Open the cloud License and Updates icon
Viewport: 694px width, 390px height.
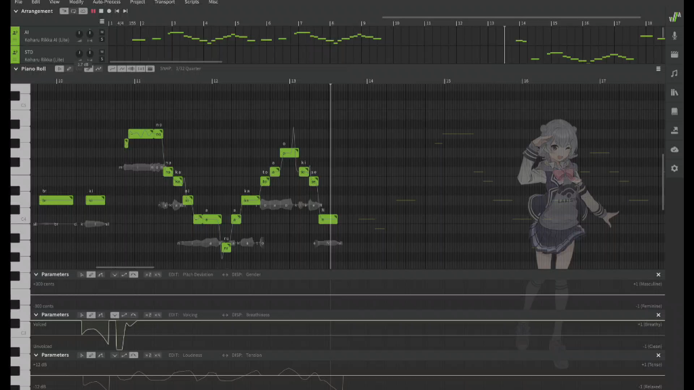click(674, 150)
